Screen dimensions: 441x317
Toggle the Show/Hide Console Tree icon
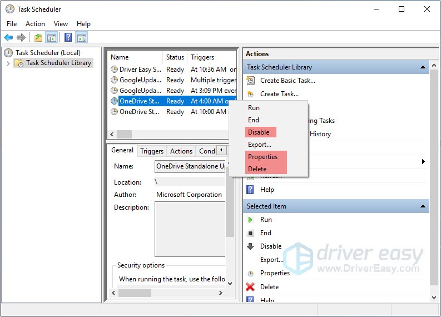tap(52, 37)
